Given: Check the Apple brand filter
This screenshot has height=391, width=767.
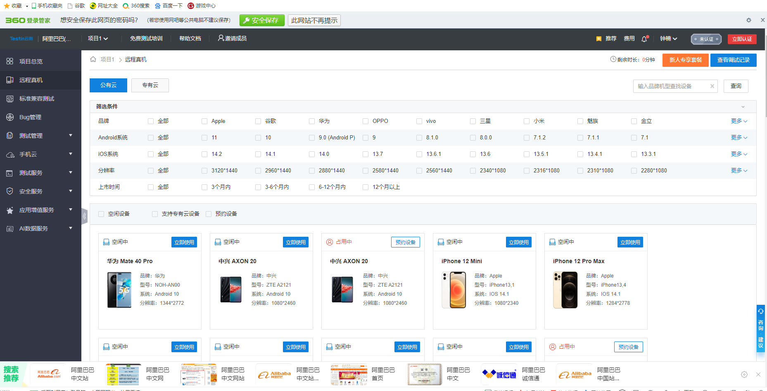Looking at the screenshot, I should 204,121.
